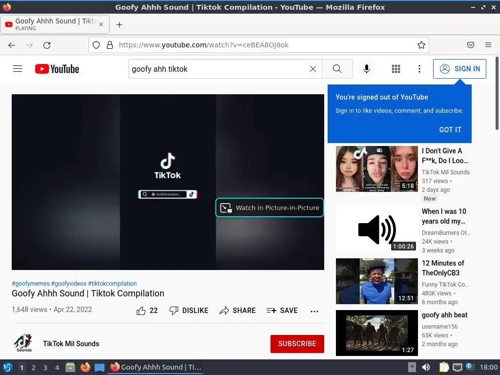Screen dimensions: 500x375
Task: Open the clipboard tray icon
Action: coord(444,367)
